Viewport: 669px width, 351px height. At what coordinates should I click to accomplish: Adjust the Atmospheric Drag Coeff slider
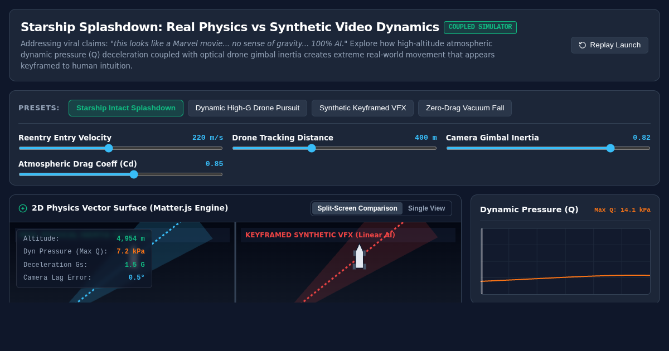point(120,174)
